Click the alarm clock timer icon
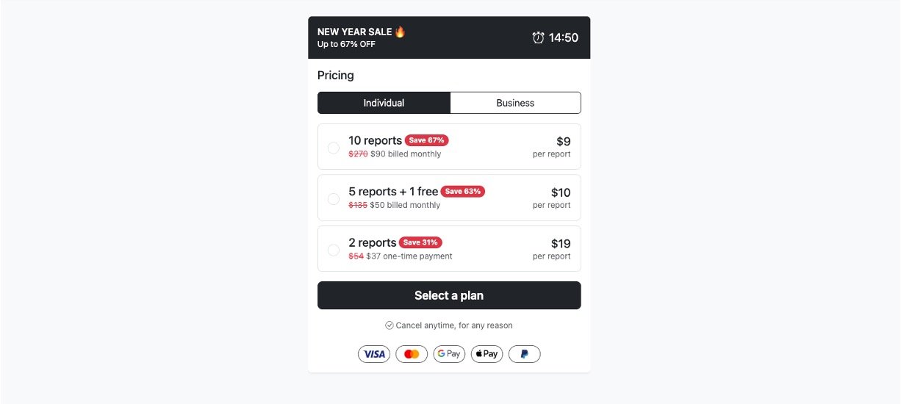 coord(538,37)
